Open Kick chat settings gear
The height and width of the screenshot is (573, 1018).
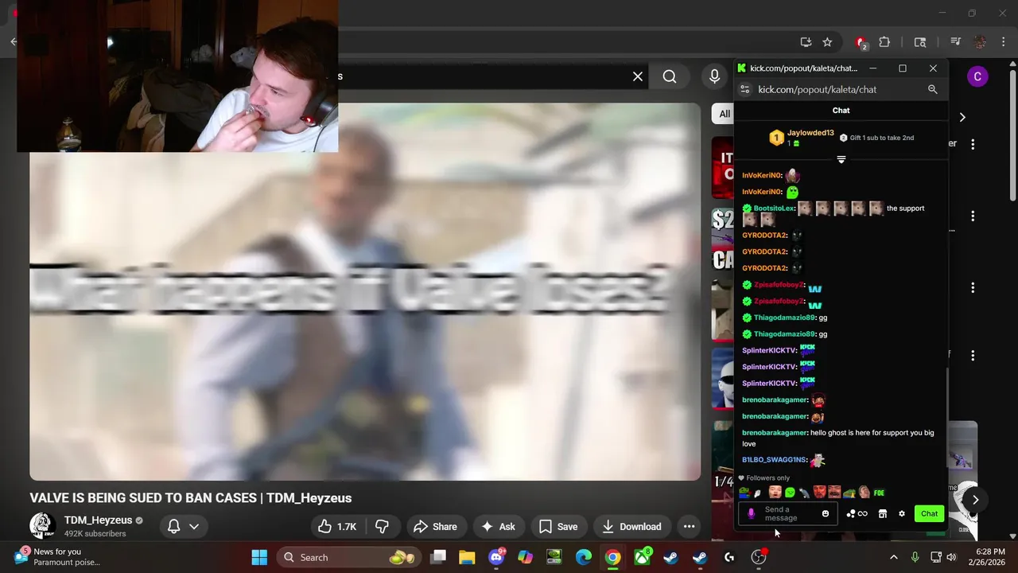902,514
